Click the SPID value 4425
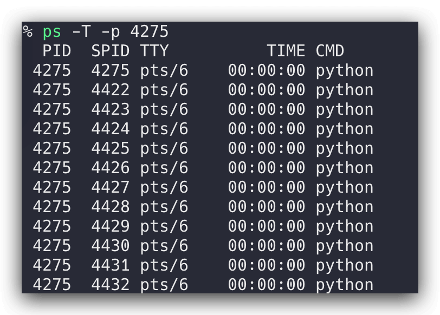Image resolution: width=440 pixels, height=315 pixels. click(x=111, y=149)
